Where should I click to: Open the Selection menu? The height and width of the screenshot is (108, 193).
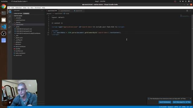click(18, 7)
